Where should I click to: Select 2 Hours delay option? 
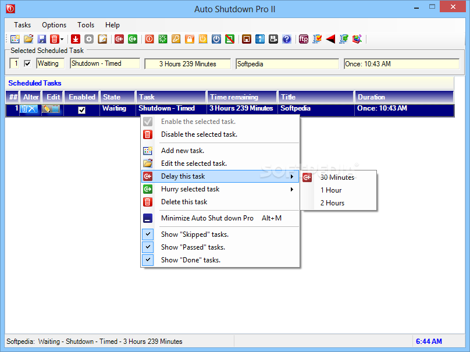click(x=339, y=203)
